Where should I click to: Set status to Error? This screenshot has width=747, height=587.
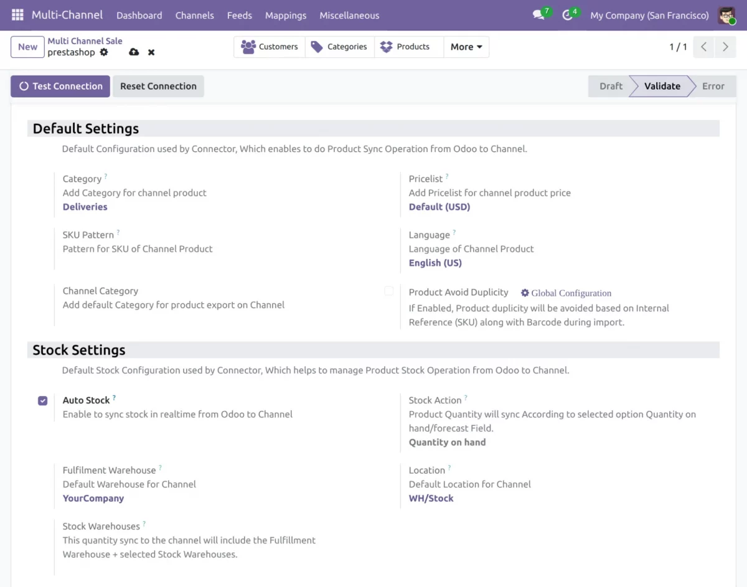click(713, 86)
